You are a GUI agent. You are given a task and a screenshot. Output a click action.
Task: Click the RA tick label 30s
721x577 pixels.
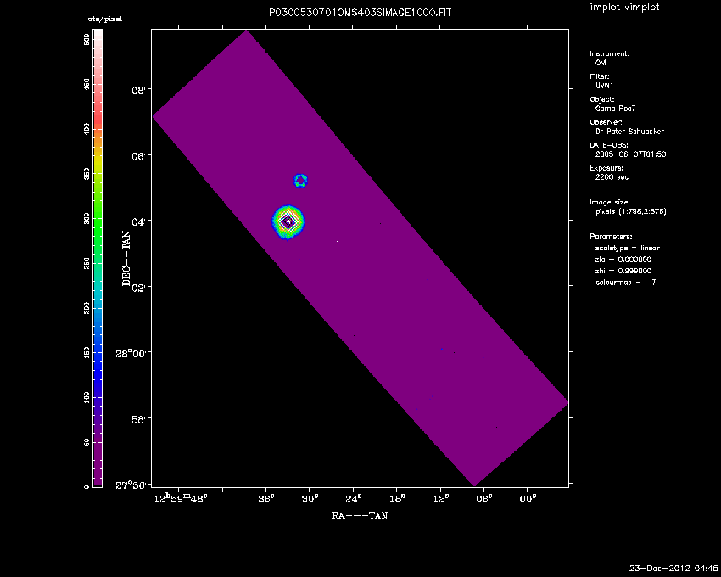310,499
